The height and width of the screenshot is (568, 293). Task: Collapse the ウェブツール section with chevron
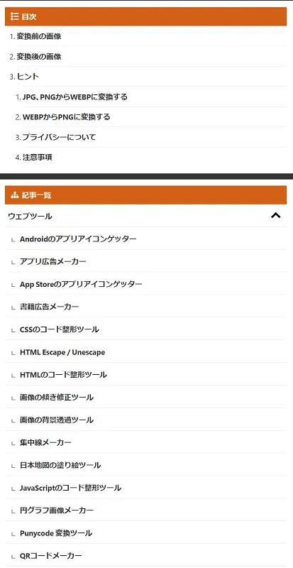coord(275,216)
